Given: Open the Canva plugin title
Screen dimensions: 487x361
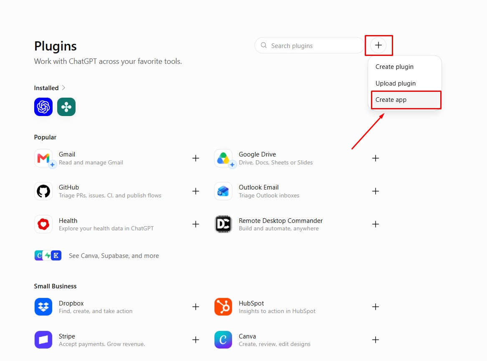Looking at the screenshot, I should click(247, 336).
